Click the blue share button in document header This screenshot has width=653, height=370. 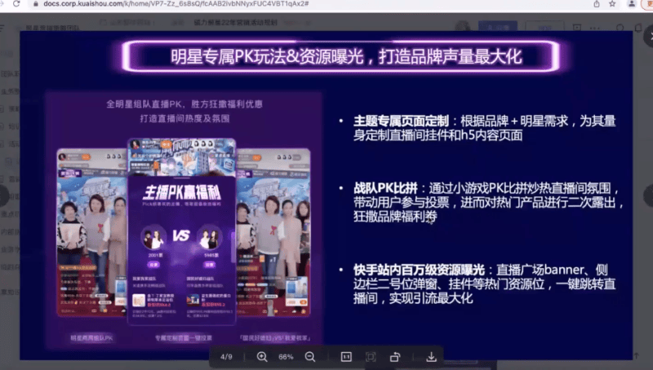[x=498, y=27]
